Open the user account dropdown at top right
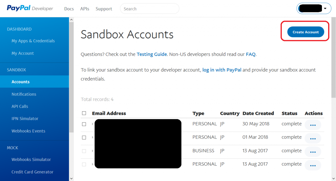This screenshot has width=336, height=181. pyautogui.click(x=314, y=9)
